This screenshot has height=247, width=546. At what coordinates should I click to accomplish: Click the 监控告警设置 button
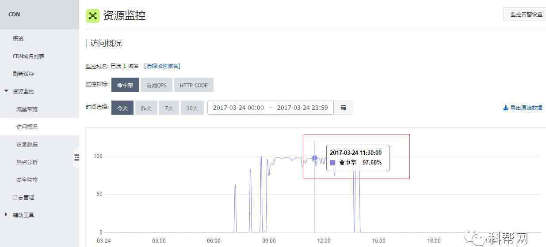point(525,14)
